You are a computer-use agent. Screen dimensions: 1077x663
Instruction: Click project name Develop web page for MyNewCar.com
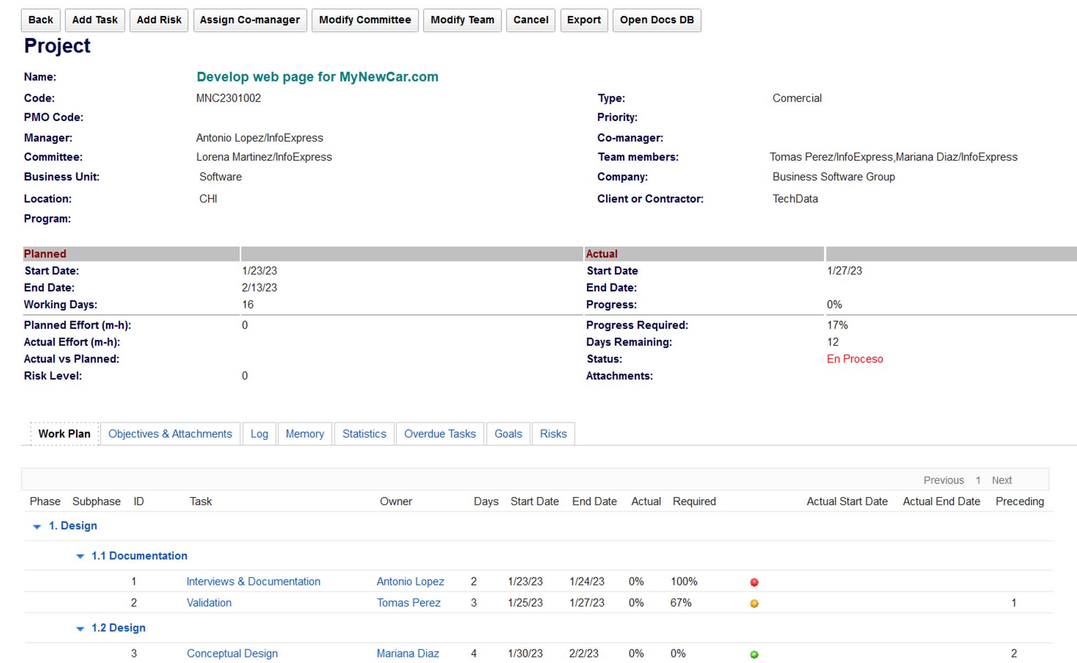pos(318,77)
